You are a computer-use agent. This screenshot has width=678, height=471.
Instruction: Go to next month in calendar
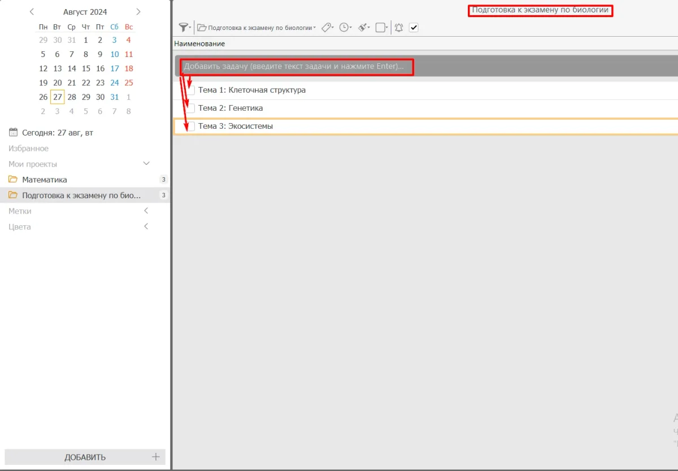(138, 12)
